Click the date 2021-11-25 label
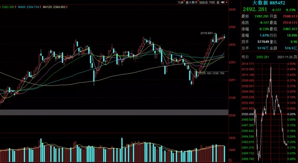Image resolution: width=298 pixels, height=163 pixels. 287,57
